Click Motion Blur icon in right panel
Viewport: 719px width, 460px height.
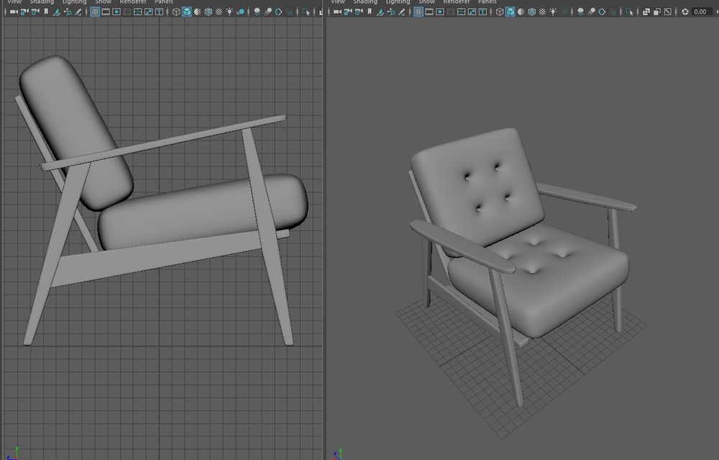tap(592, 12)
